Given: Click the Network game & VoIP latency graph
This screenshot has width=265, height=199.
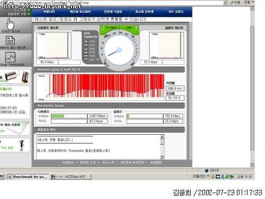Looking at the screenshot, I should pyautogui.click(x=100, y=88).
